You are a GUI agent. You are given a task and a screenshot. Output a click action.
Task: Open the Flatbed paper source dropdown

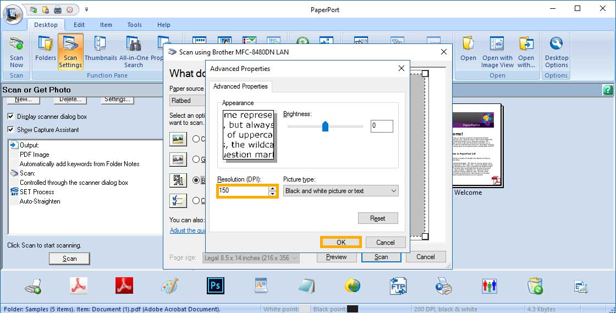coord(188,101)
